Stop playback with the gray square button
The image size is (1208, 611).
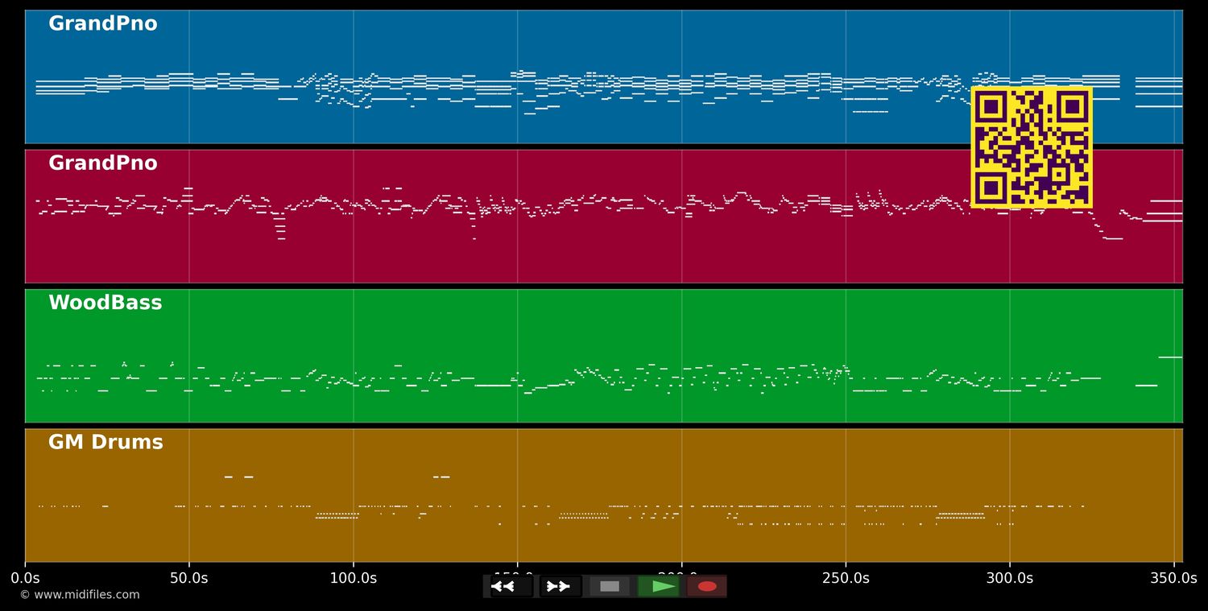610,586
